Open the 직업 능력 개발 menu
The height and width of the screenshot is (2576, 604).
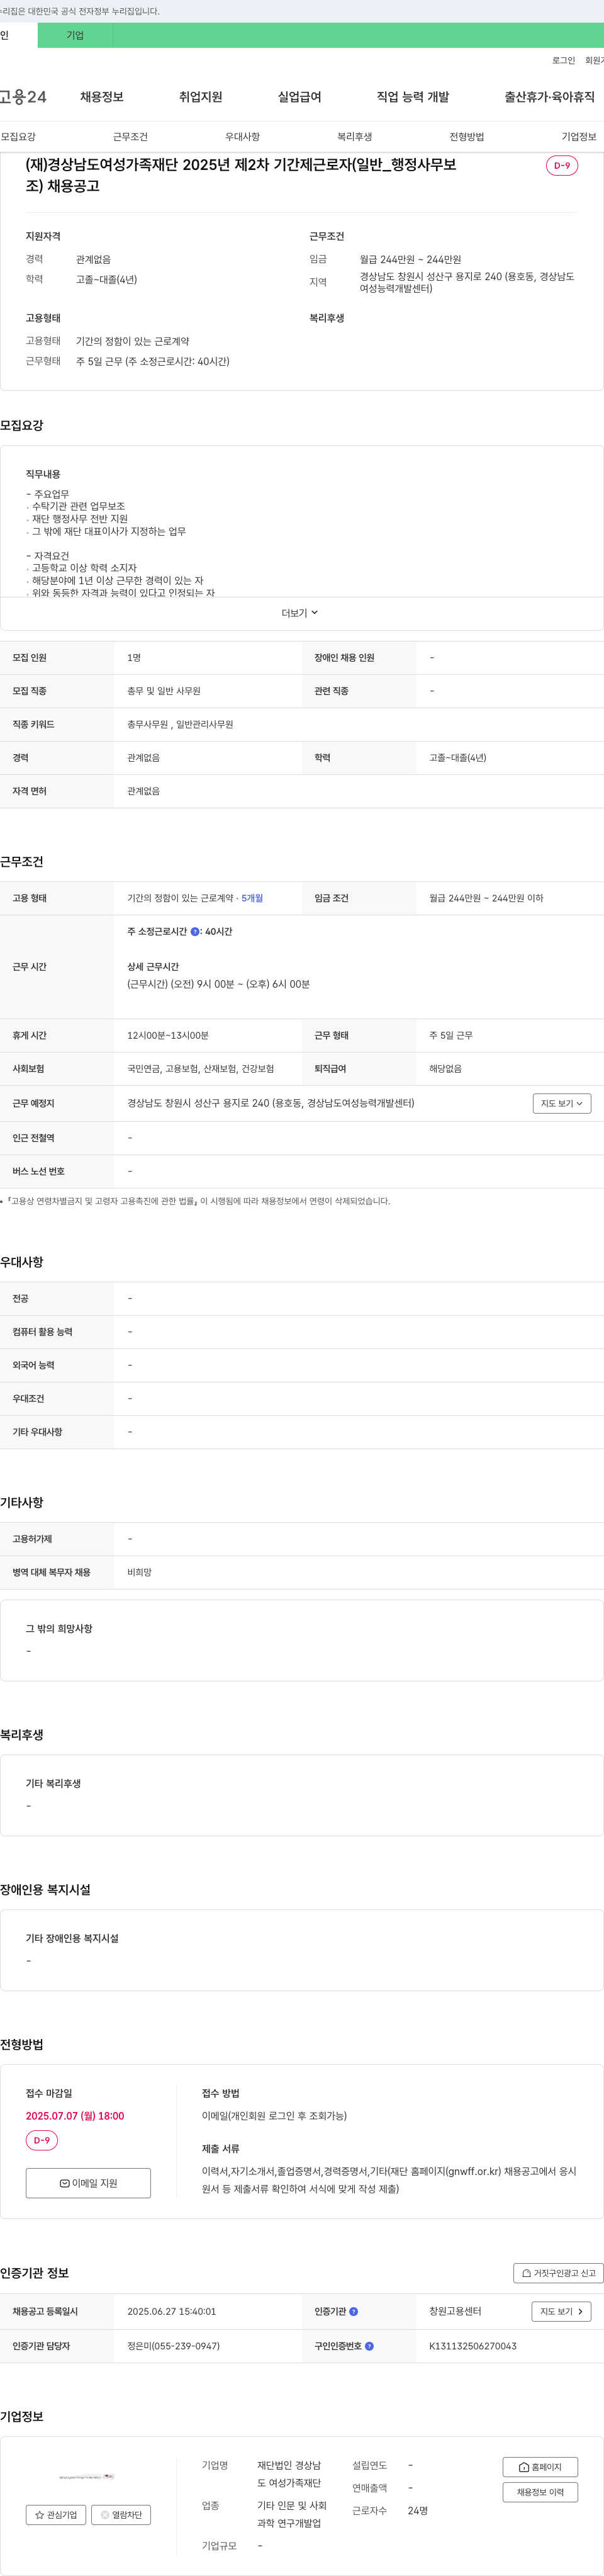pyautogui.click(x=413, y=97)
